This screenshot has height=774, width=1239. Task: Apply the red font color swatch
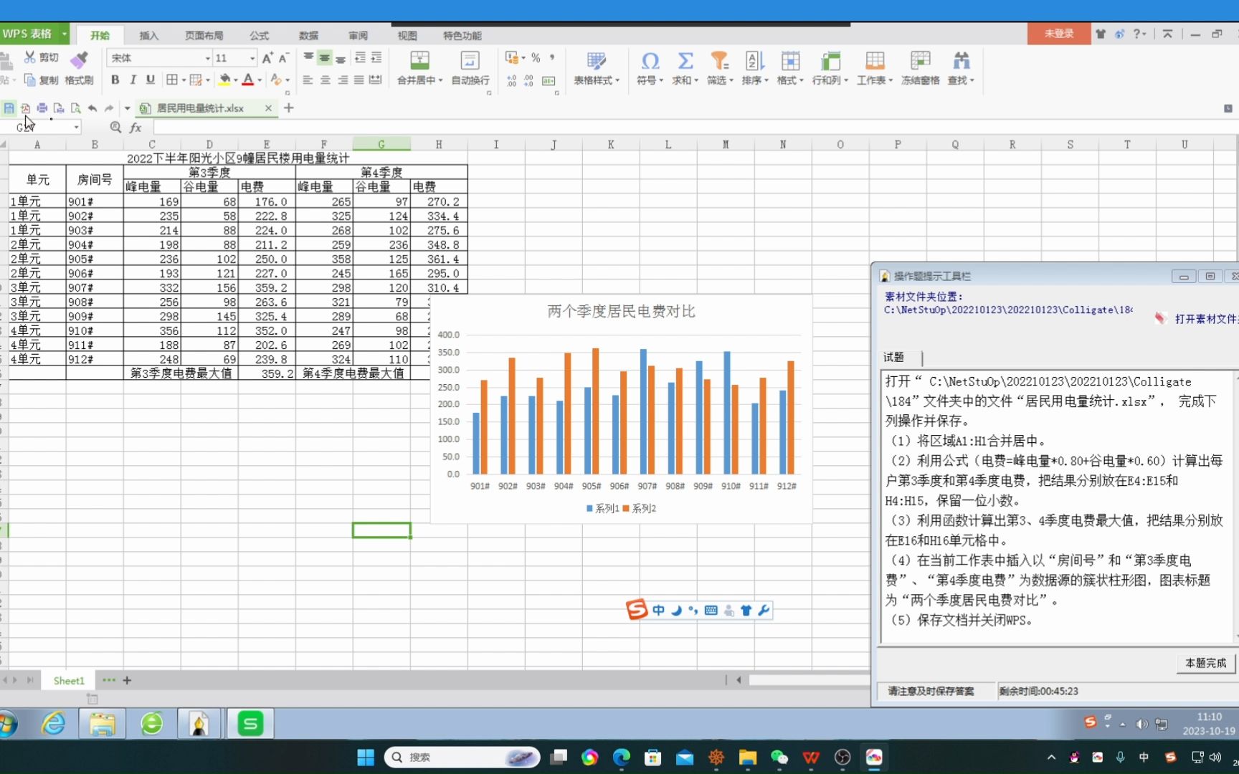[248, 80]
